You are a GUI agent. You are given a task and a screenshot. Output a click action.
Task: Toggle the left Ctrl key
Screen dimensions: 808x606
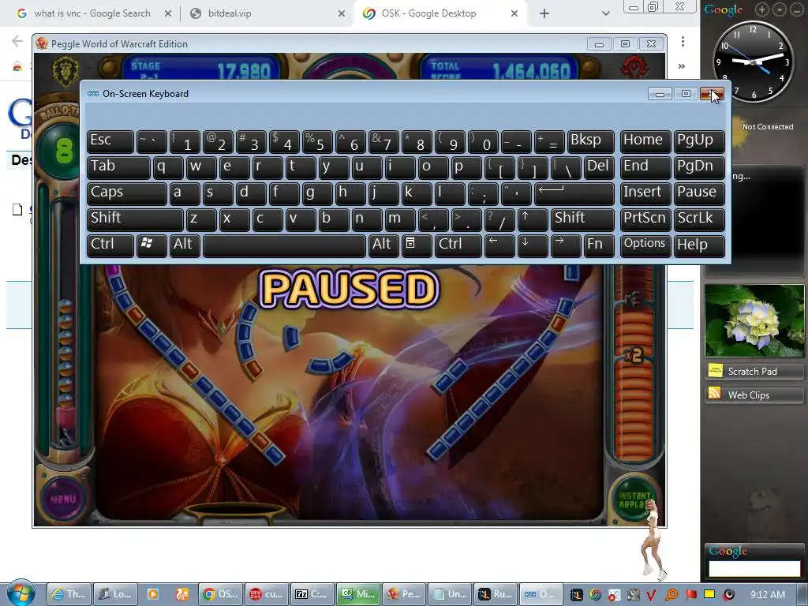point(110,245)
